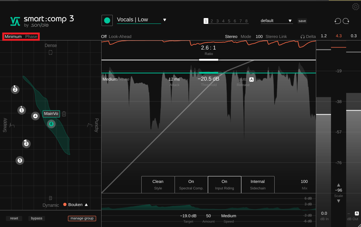361x227 pixels.
Task: Enable Delta headphone listening
Action: click(x=308, y=37)
